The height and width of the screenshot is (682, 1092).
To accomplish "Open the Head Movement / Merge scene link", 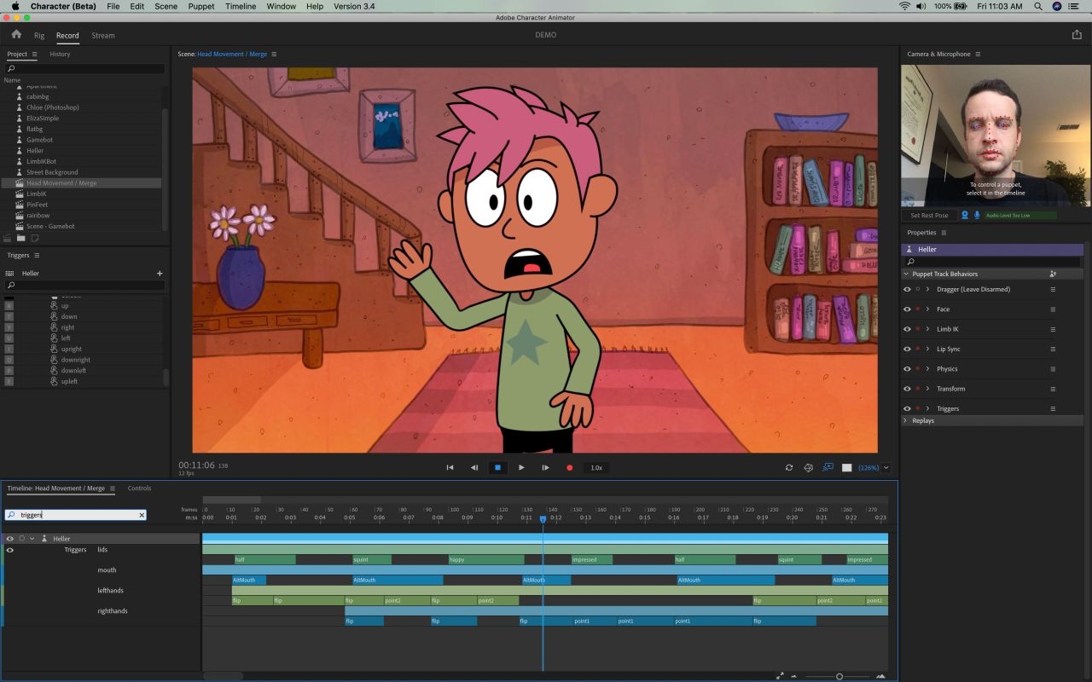I will [231, 54].
